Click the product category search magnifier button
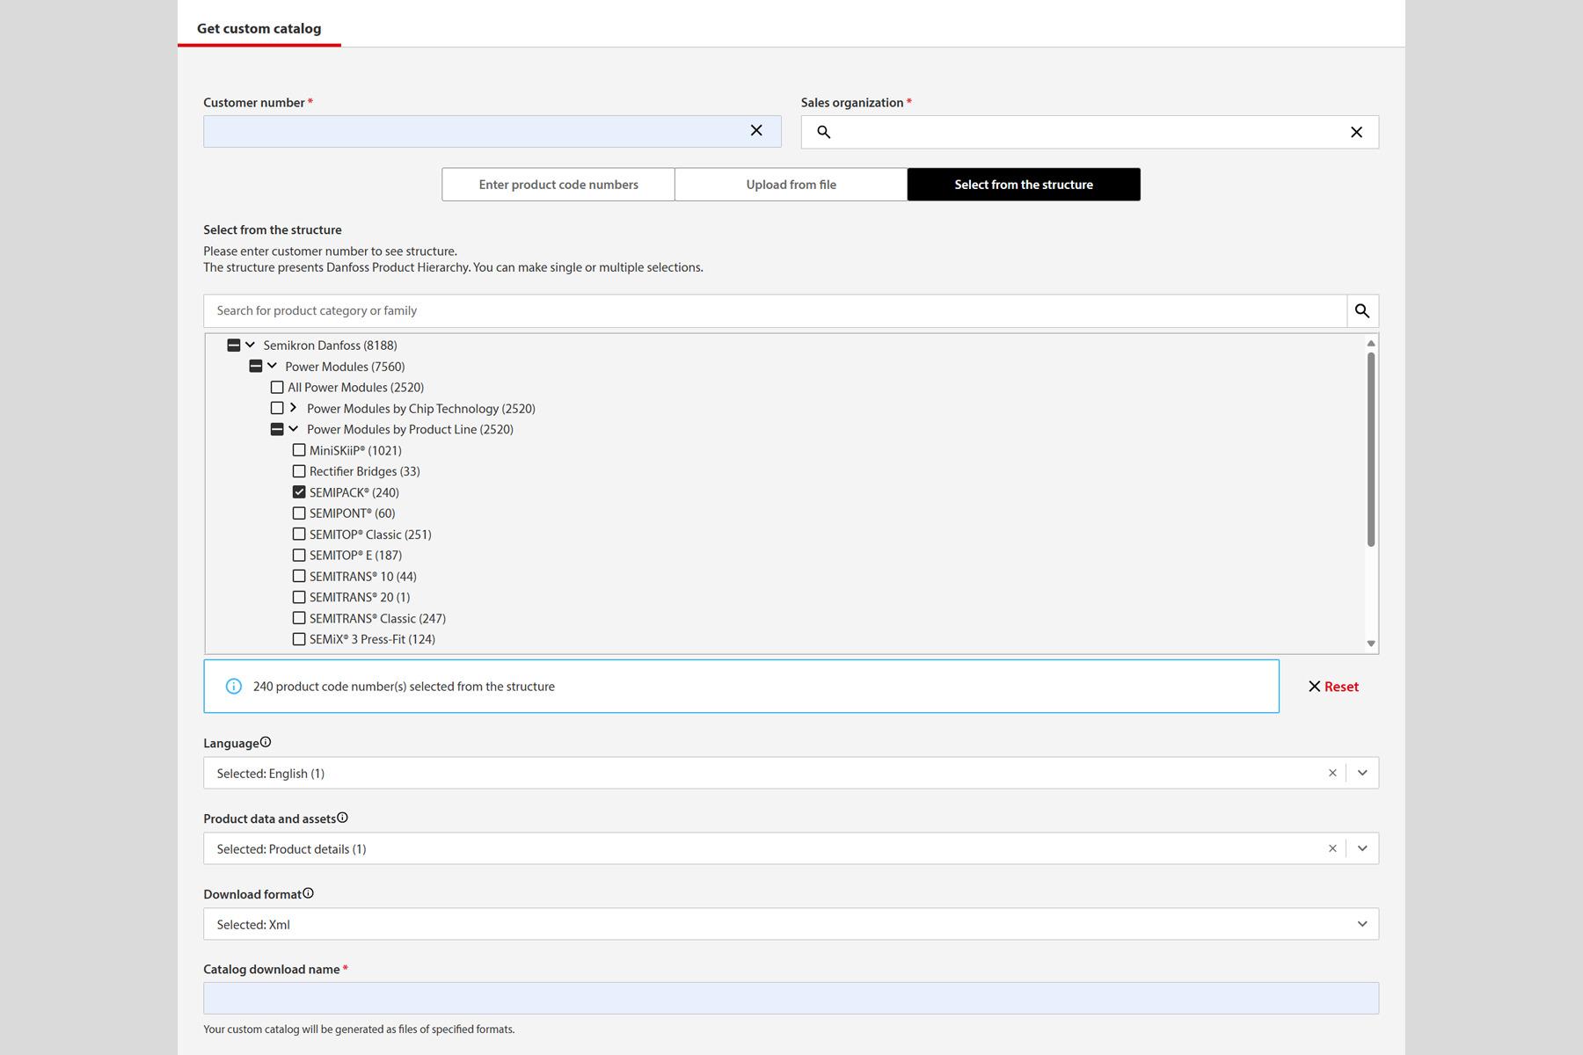Viewport: 1583px width, 1055px height. click(x=1362, y=310)
